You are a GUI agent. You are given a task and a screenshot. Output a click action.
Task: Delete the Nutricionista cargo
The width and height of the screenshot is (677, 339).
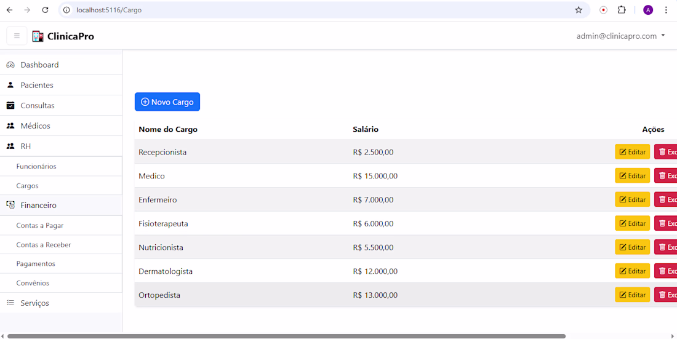[x=666, y=247]
